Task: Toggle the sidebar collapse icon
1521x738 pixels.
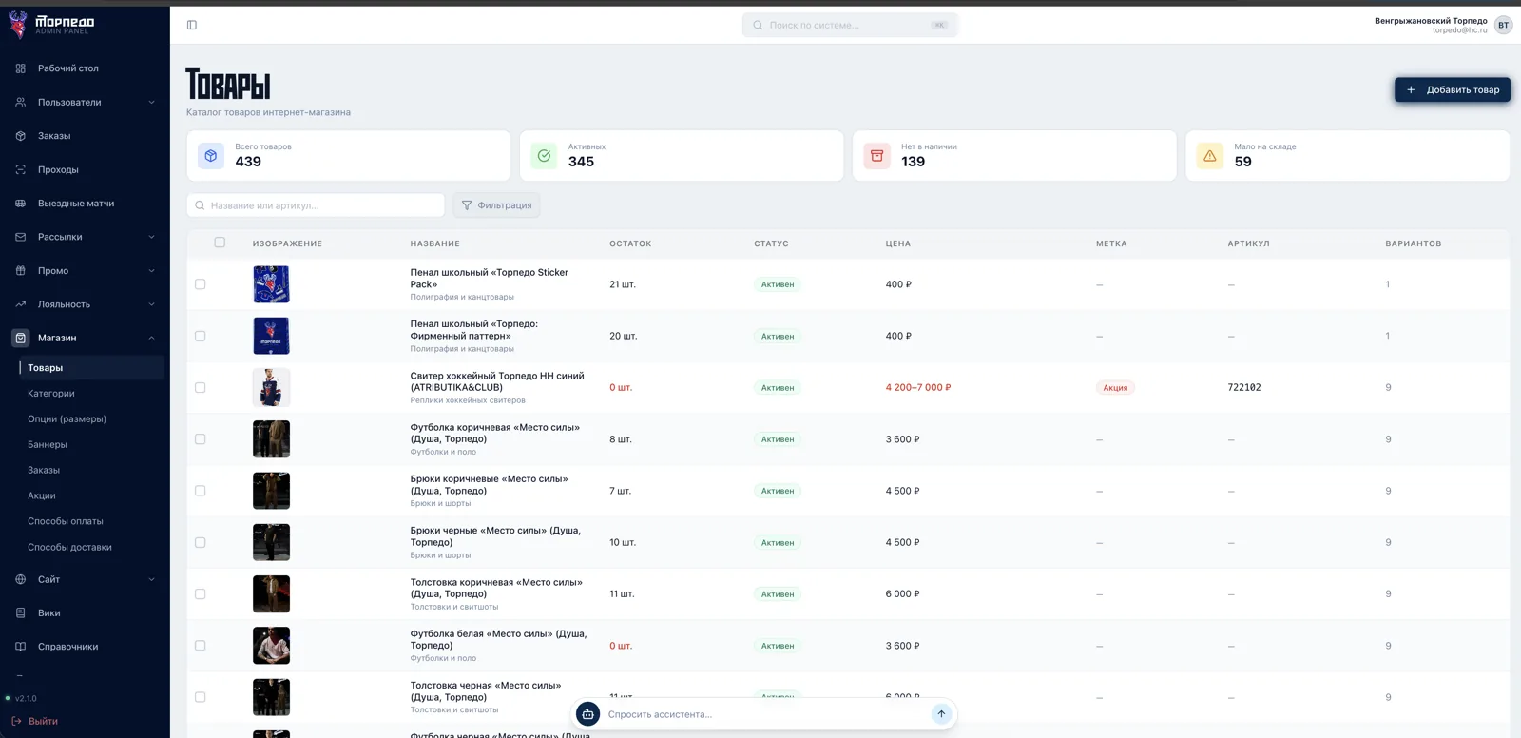Action: (192, 25)
